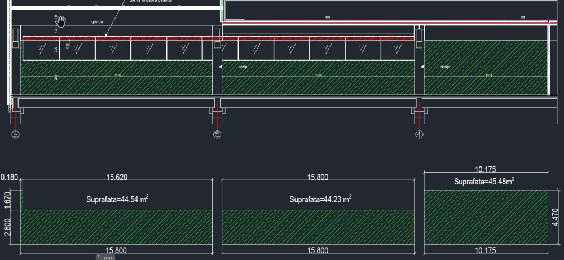564x260 pixels.
Task: Select the green hatch under Suprafata=44.23 detail
Action: click(318, 227)
